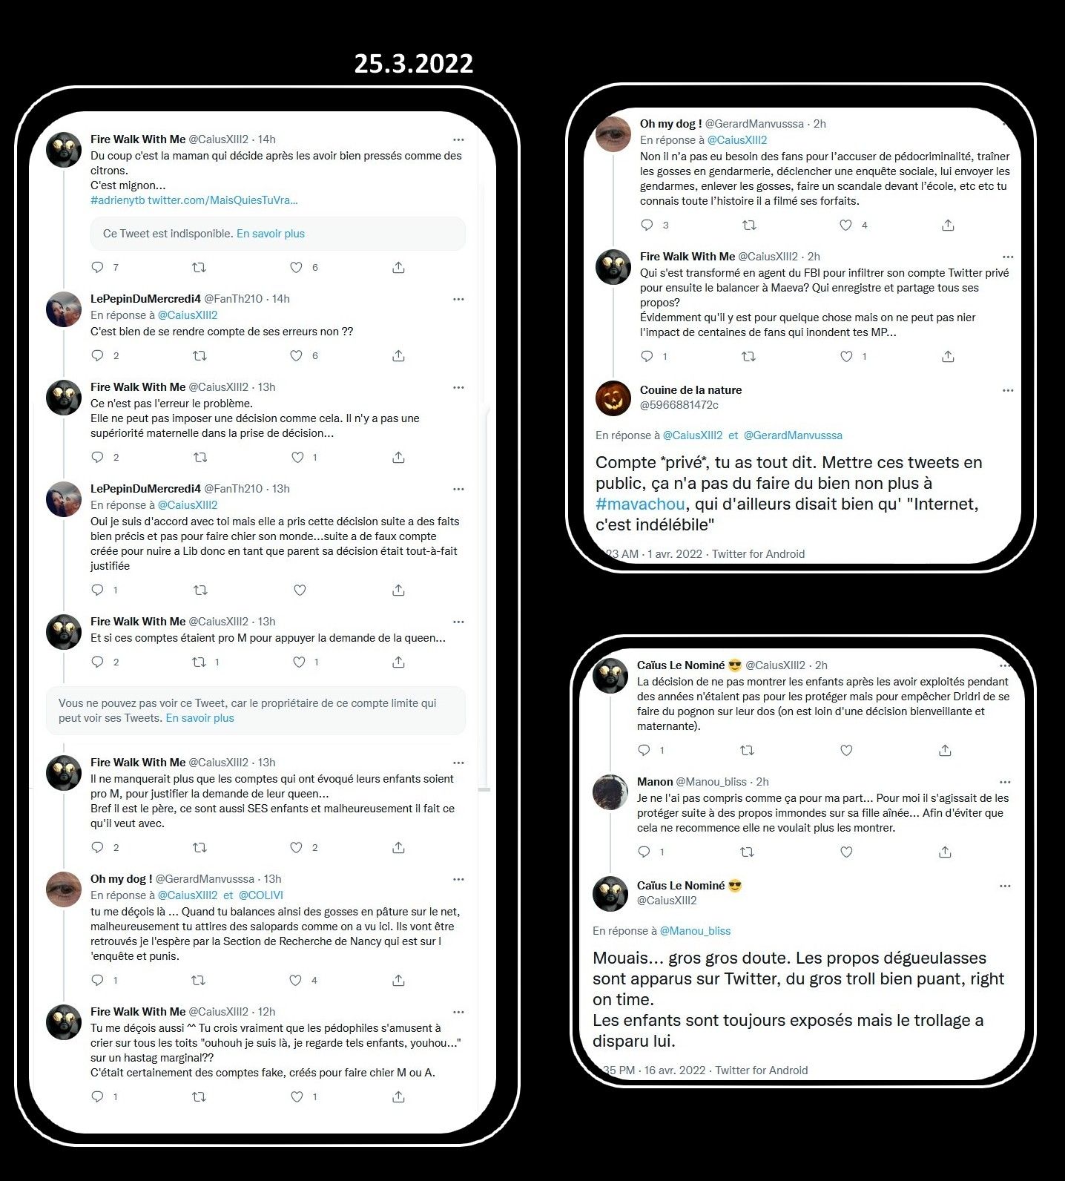
Task: Like Oh my dog's 'Section de Recherche de Nancy' tweet
Action: 295,980
